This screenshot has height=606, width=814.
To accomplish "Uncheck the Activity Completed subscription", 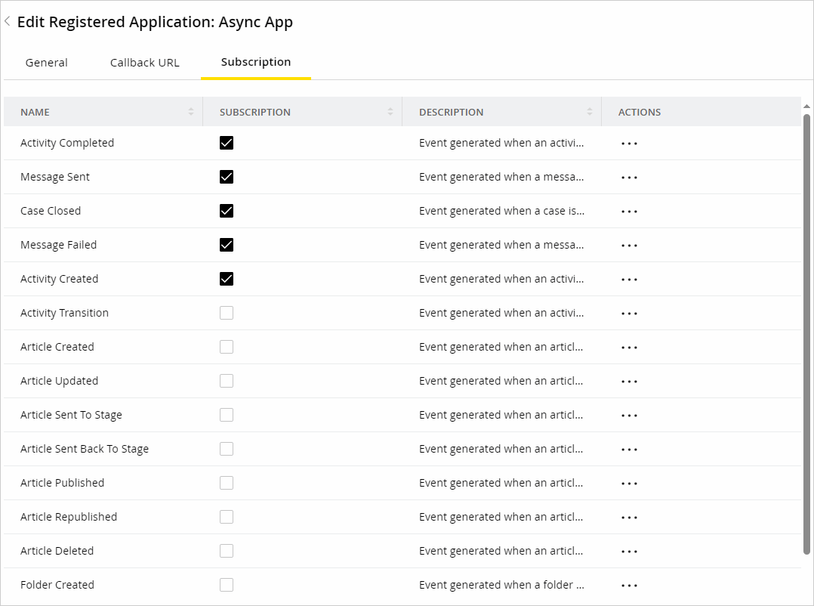I will (x=227, y=143).
